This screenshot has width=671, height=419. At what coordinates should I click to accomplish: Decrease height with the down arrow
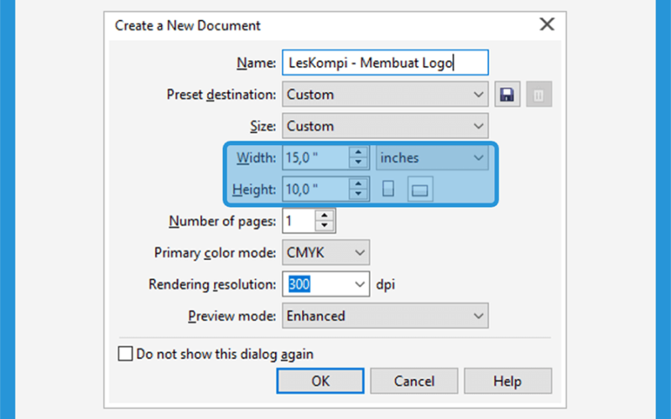coord(358,194)
